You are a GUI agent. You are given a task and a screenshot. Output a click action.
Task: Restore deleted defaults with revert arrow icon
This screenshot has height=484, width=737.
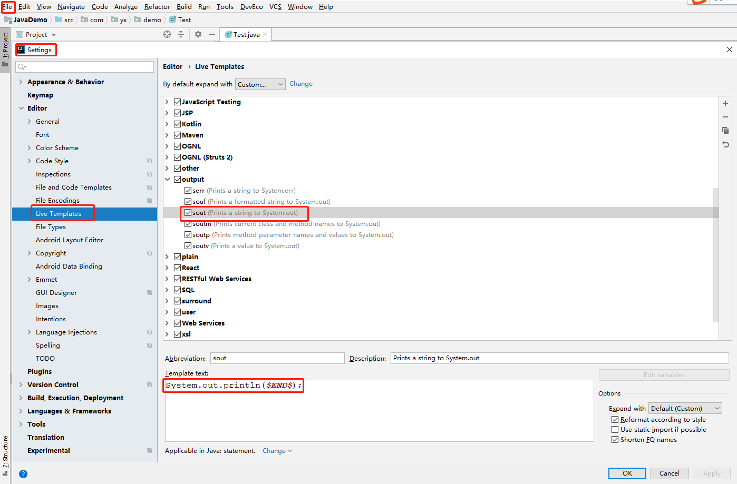(x=725, y=144)
